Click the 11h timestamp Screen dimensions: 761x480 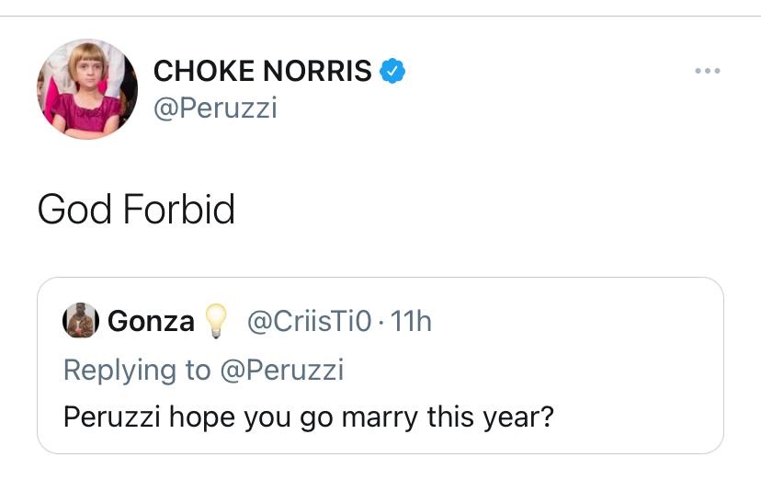tap(411, 321)
